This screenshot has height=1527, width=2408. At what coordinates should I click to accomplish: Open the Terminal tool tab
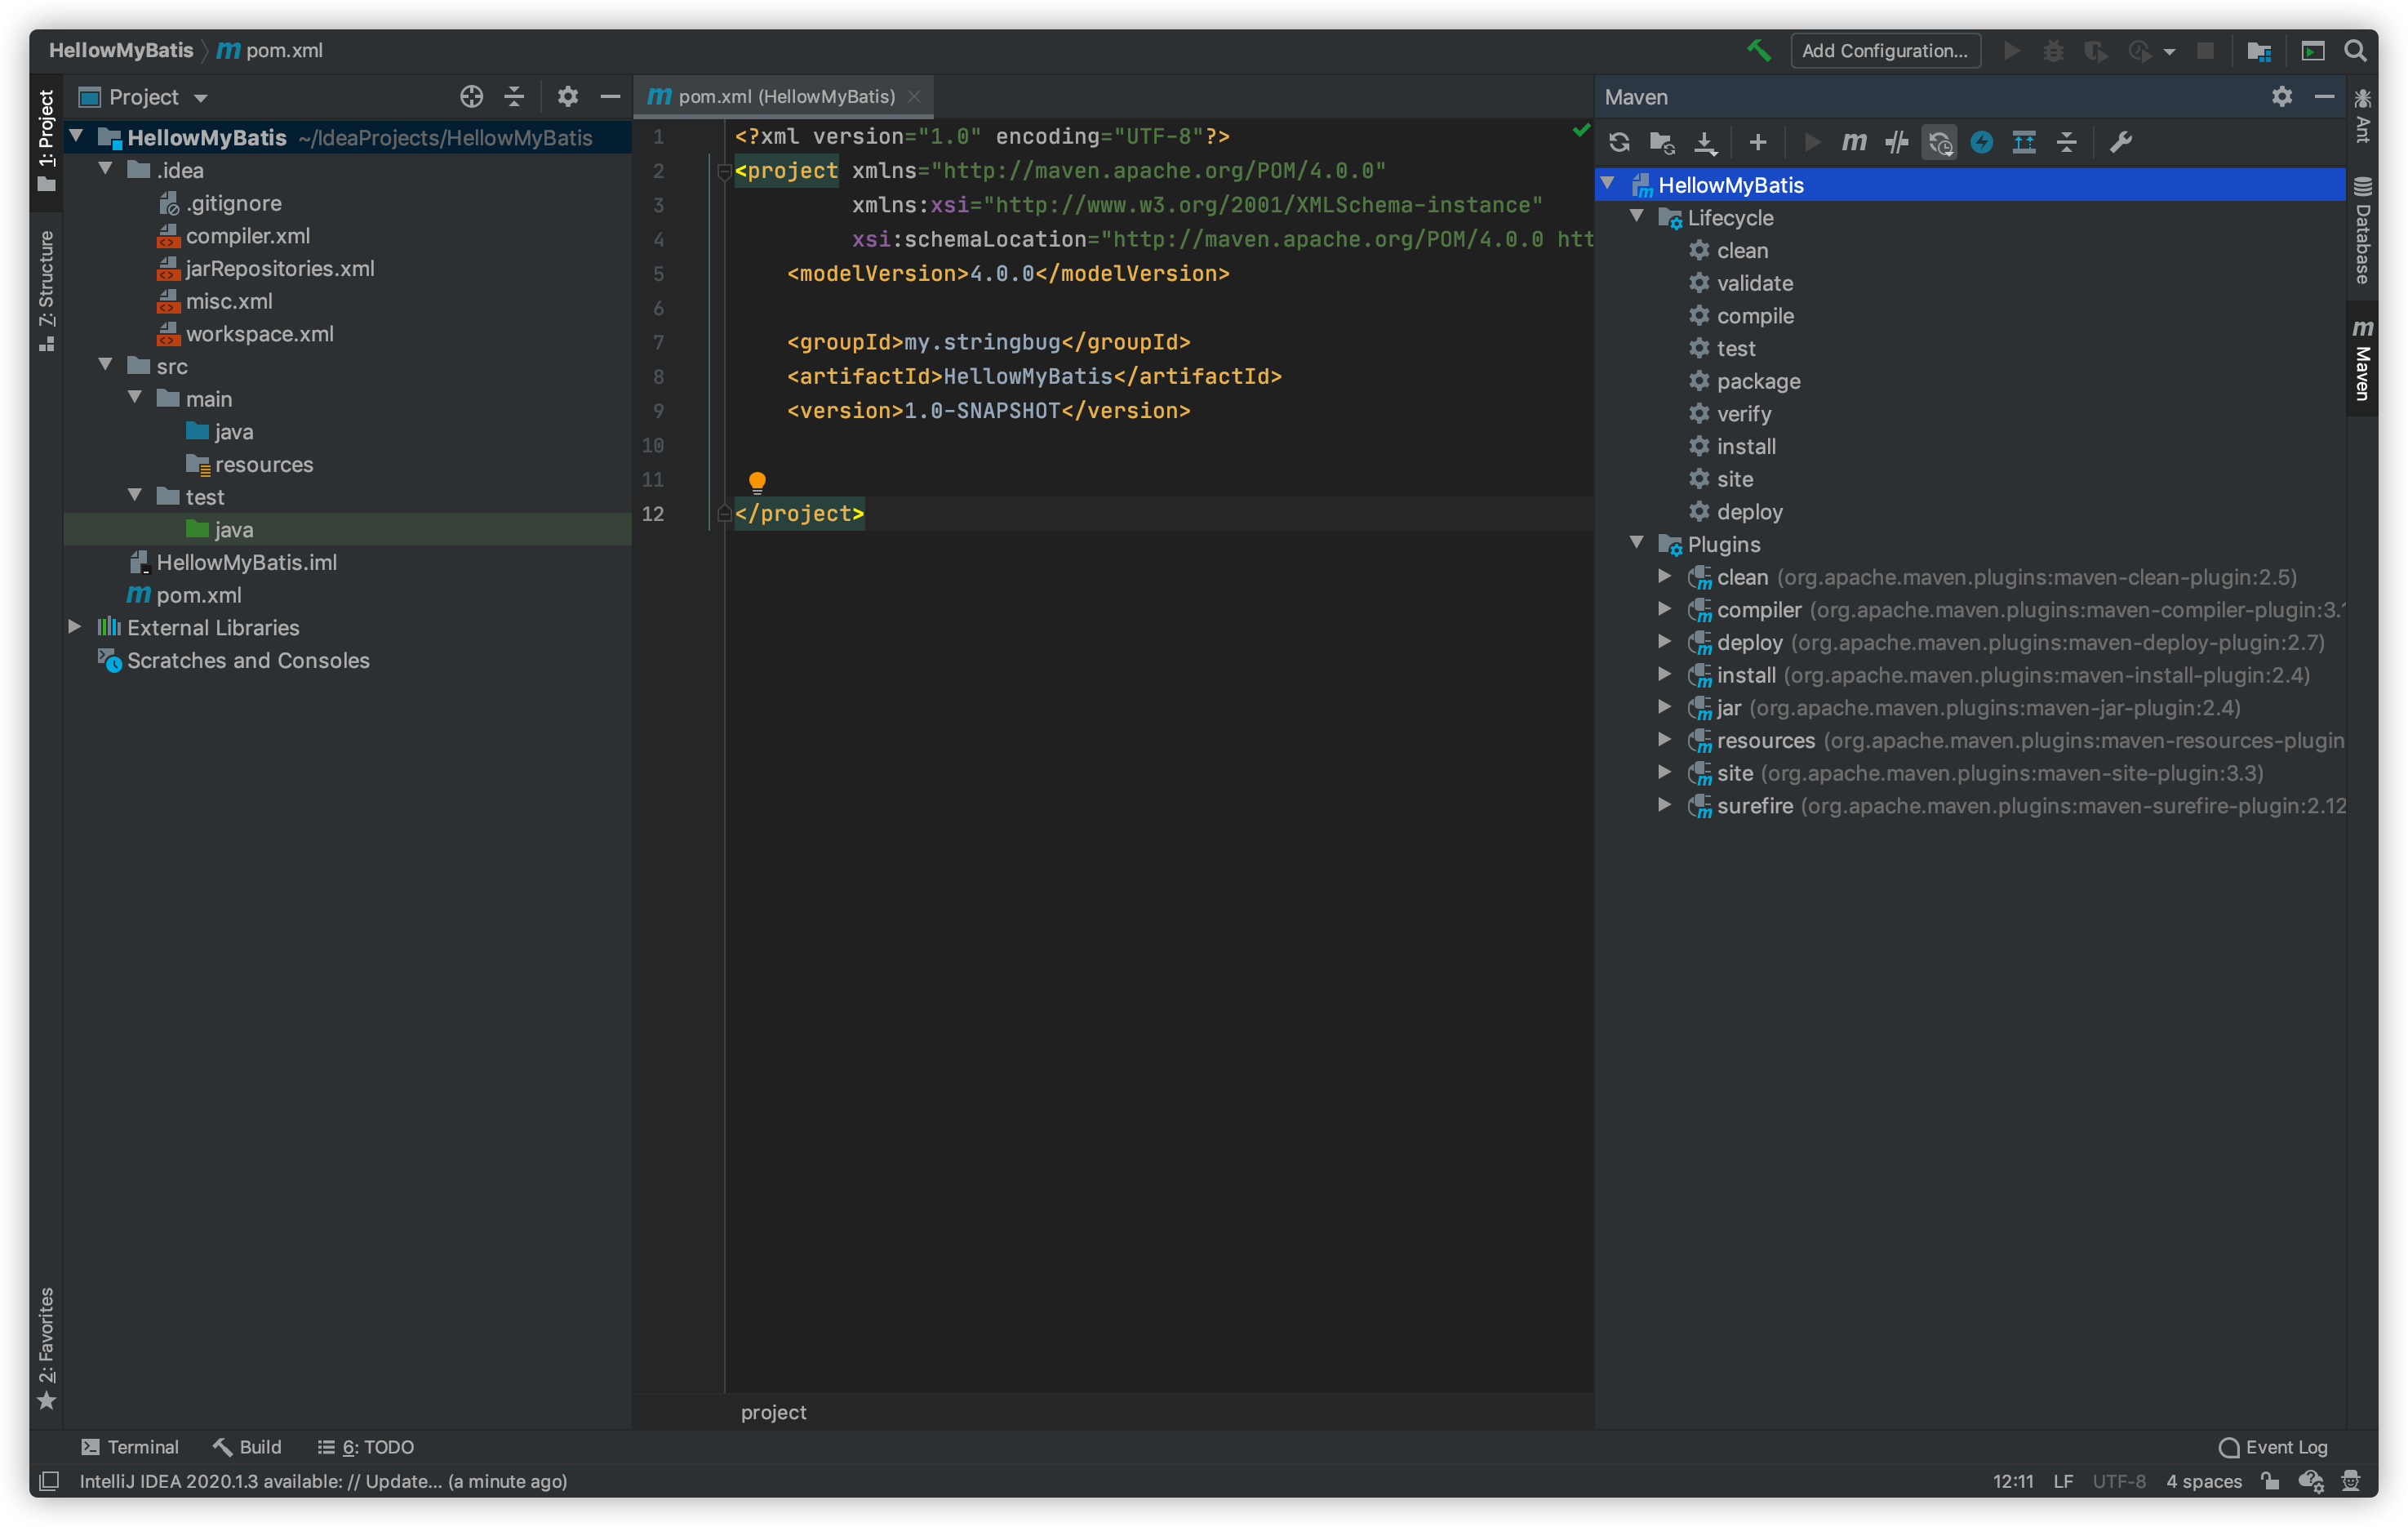click(130, 1447)
